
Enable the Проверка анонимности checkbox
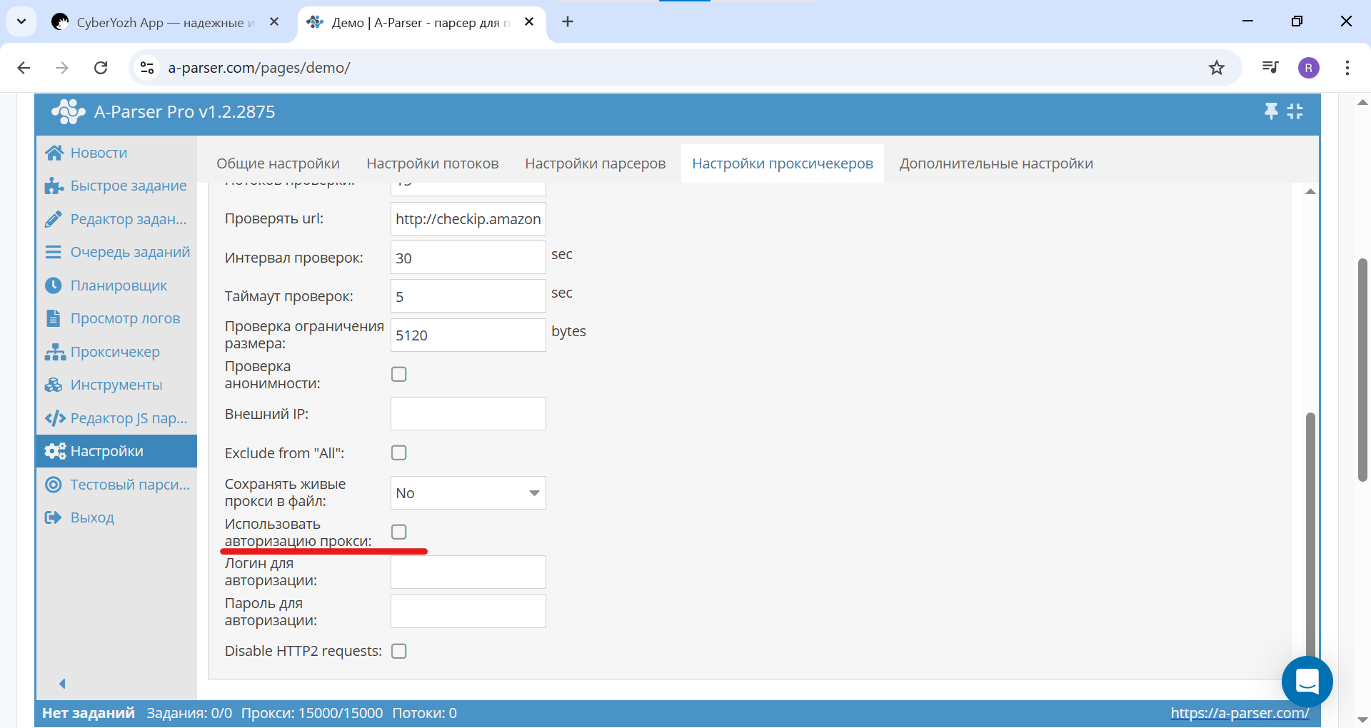399,375
